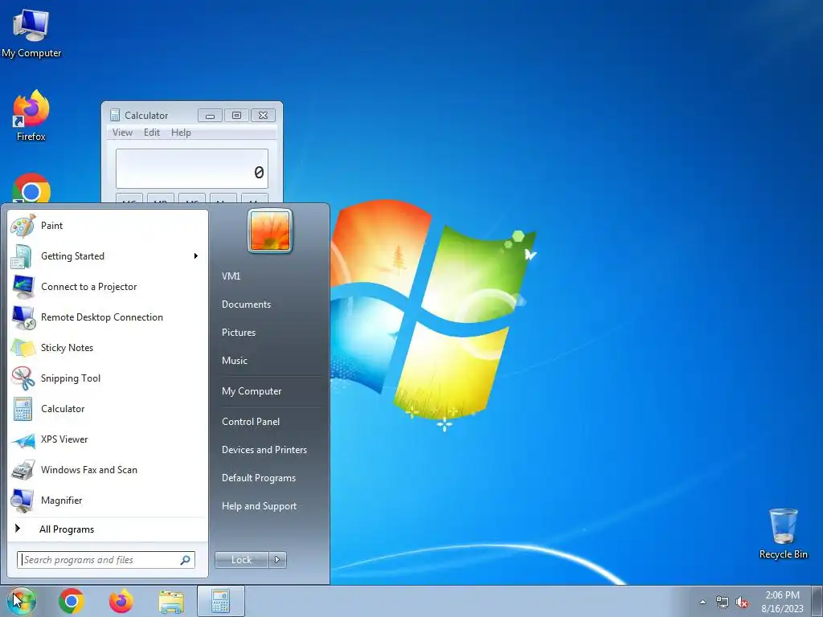The width and height of the screenshot is (823, 617).
Task: Click the Lock button
Action: click(241, 560)
